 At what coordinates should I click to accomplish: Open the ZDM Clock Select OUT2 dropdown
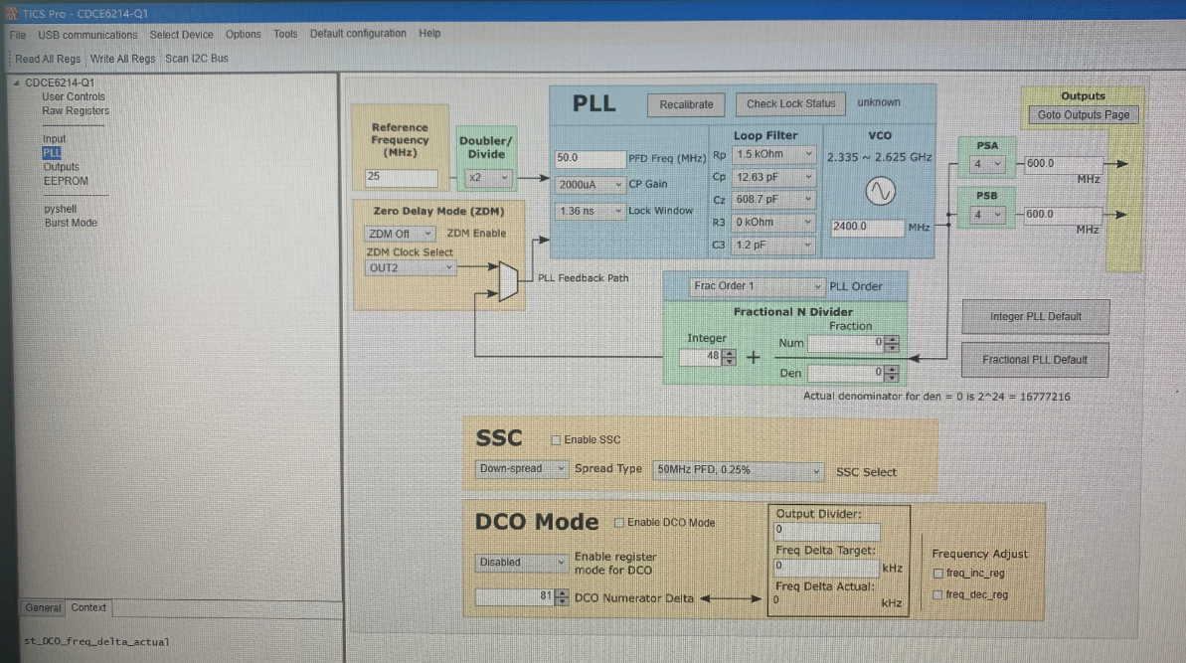411,267
